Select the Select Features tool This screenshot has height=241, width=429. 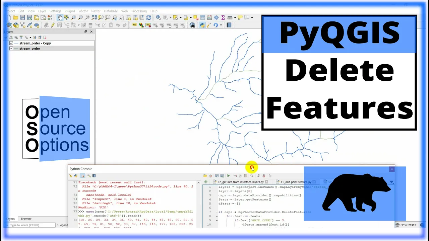[x=175, y=17]
